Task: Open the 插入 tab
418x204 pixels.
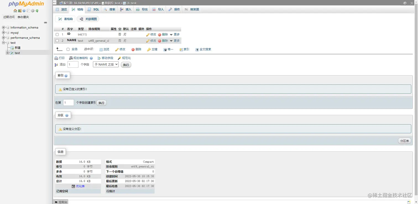Action: pyautogui.click(x=126, y=9)
